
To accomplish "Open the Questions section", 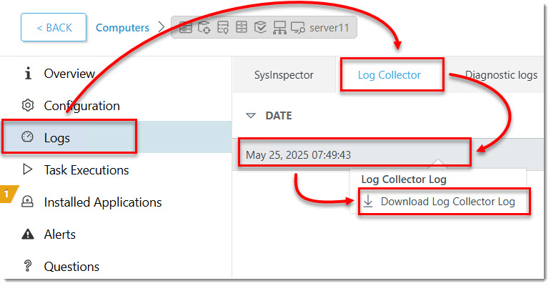I will (x=71, y=266).
